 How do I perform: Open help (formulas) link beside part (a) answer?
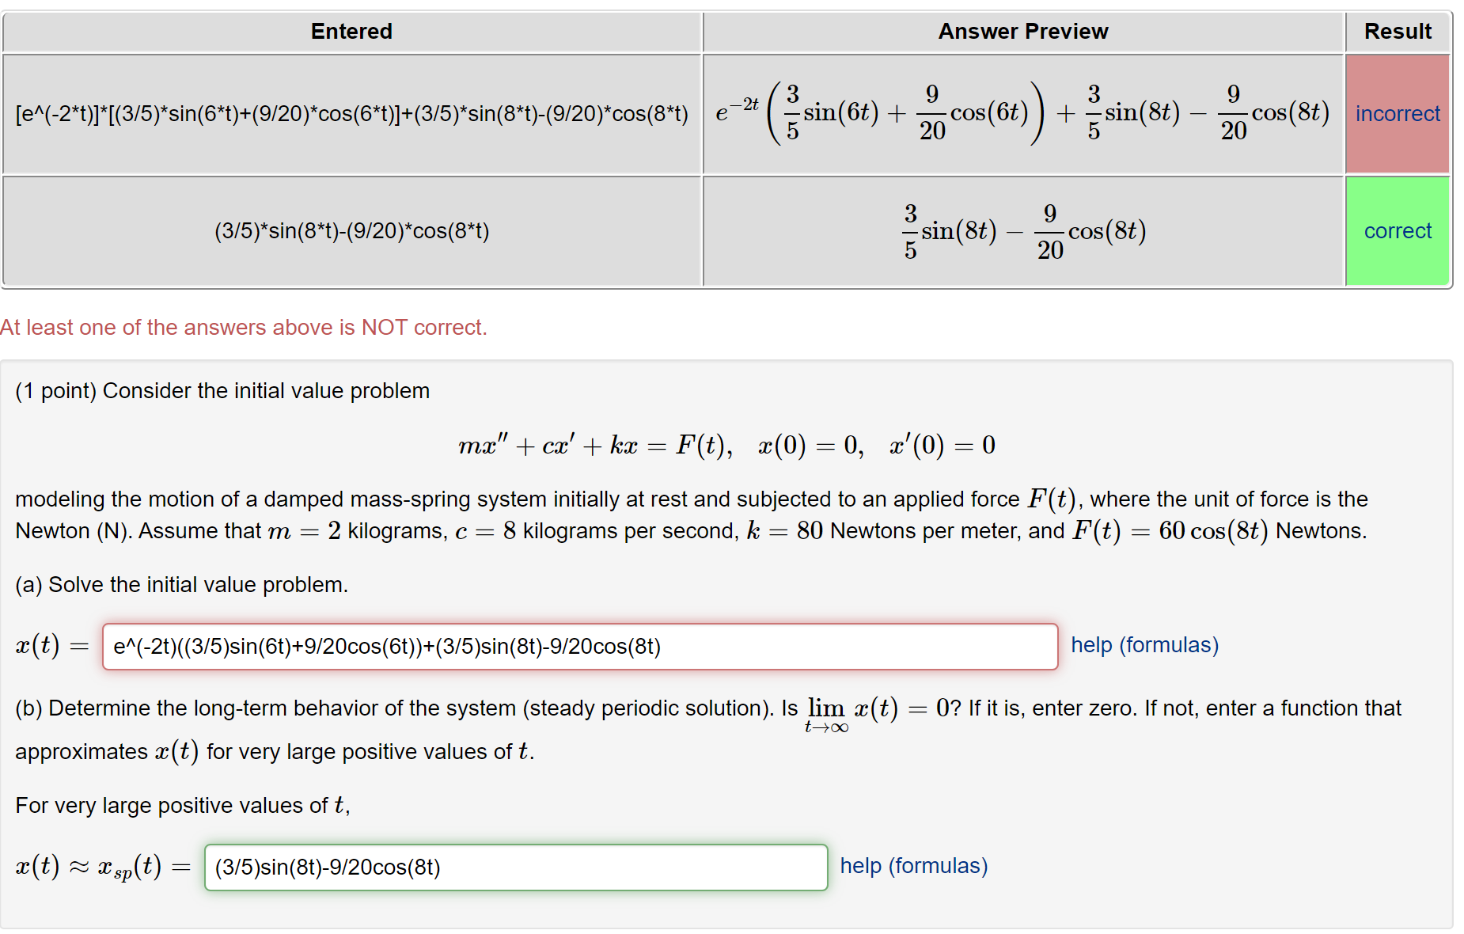pyautogui.click(x=1144, y=645)
